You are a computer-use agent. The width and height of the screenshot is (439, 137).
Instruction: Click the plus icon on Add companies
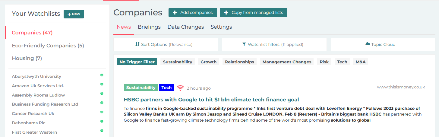click(175, 13)
